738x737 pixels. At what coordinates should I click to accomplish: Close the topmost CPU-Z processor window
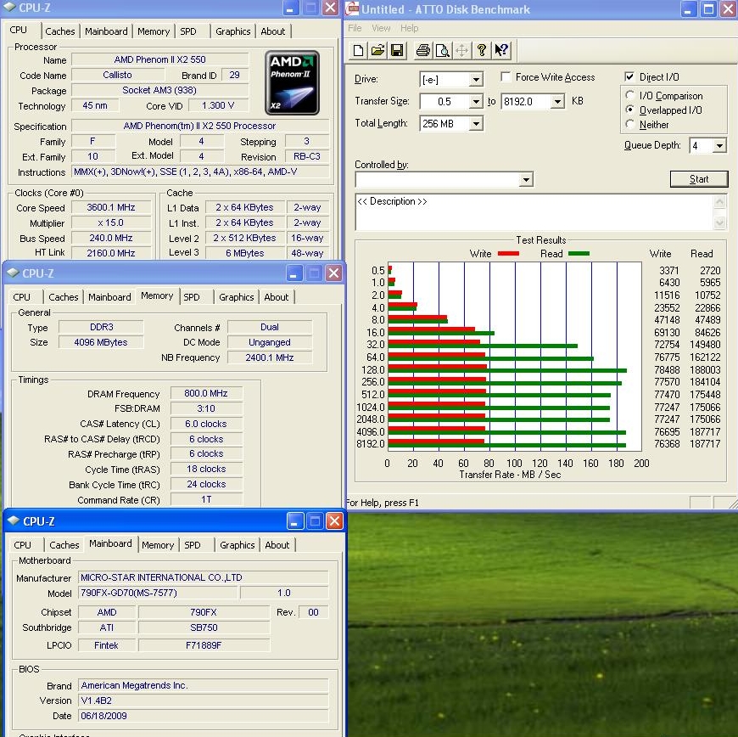point(331,8)
